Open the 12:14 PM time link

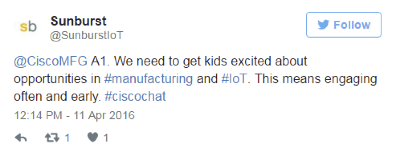pos(38,115)
